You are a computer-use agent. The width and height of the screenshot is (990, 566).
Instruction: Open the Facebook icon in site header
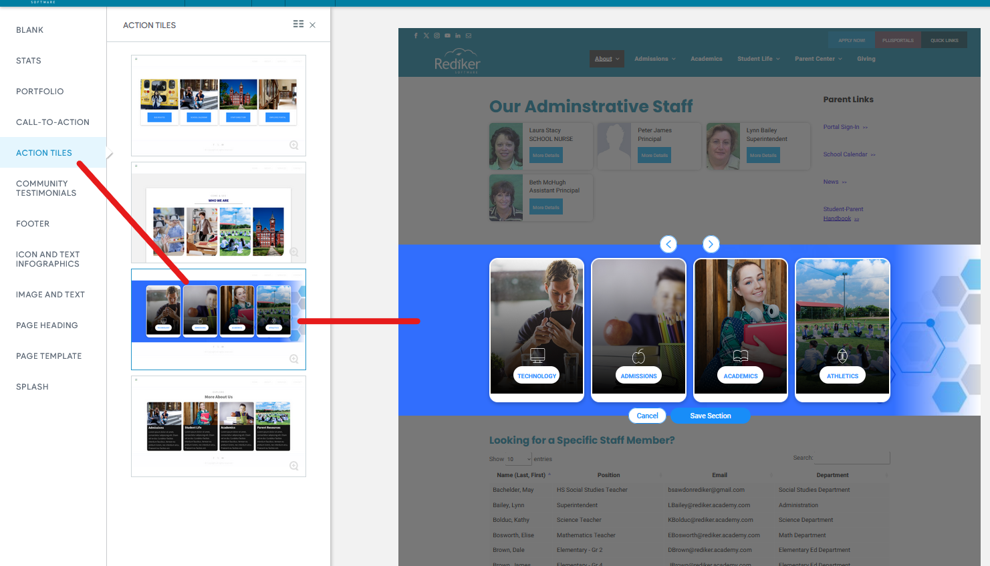click(x=416, y=35)
